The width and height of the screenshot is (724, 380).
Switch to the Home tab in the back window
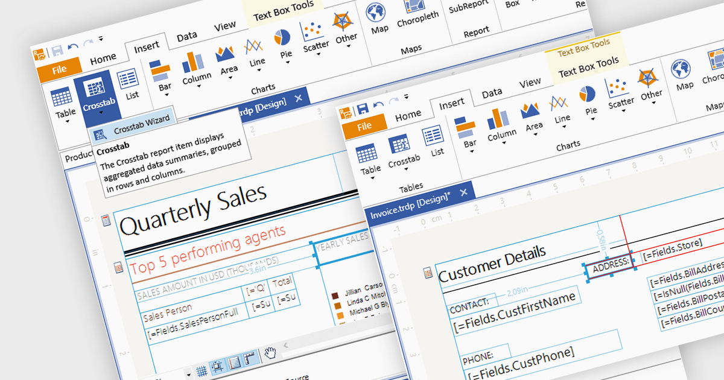click(x=103, y=59)
